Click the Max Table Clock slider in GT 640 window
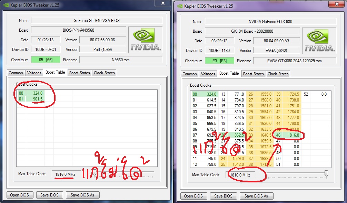Screen dimensions: 347x203 coord(123,173)
